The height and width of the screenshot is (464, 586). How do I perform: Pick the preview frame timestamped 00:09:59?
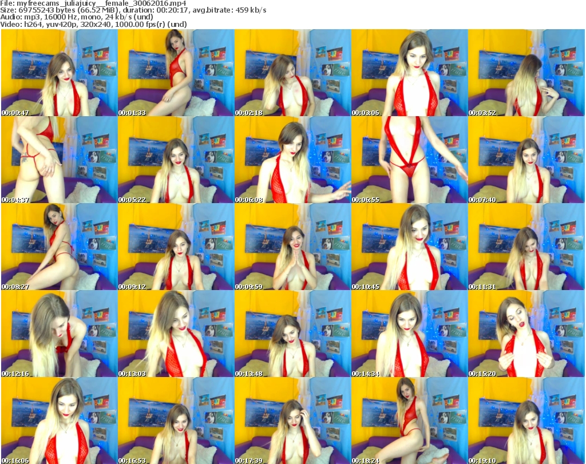[x=292, y=247]
